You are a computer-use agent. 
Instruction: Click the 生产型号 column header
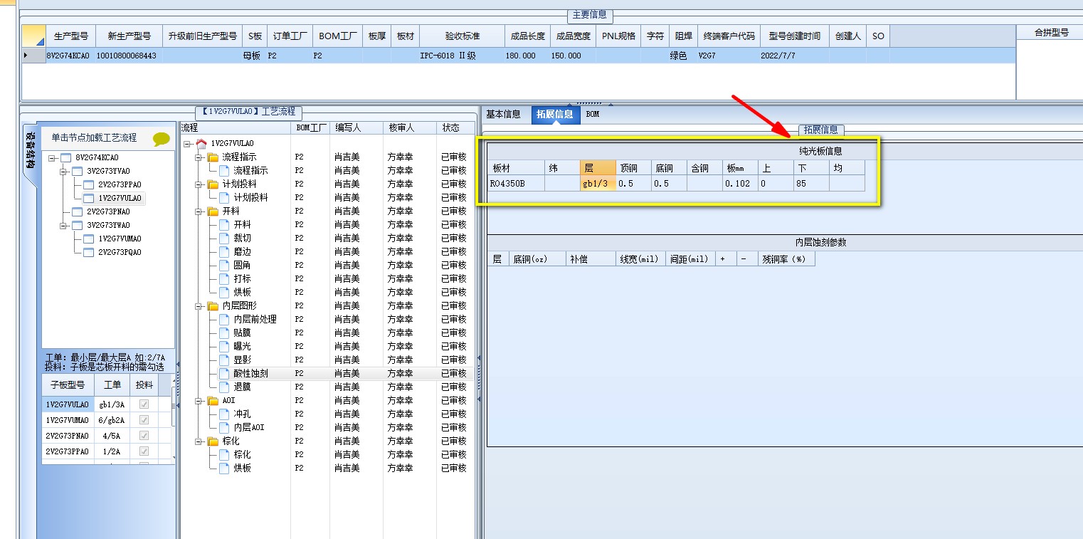(x=70, y=36)
